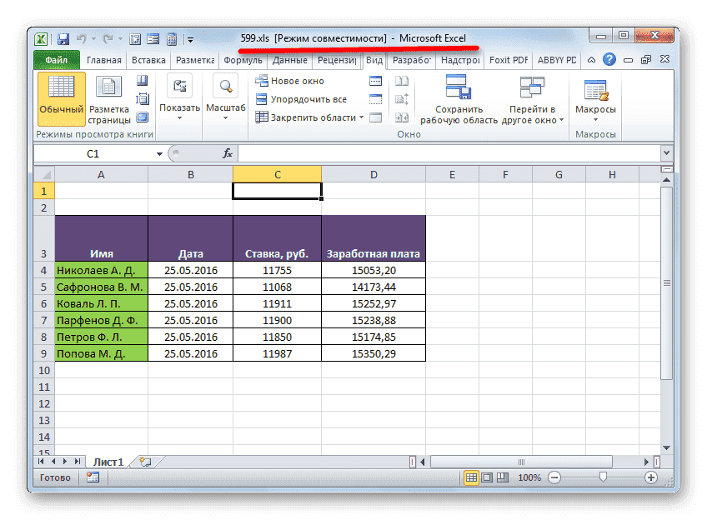Select Page Layout view in status bar
The width and height of the screenshot is (707, 520).
(x=487, y=477)
